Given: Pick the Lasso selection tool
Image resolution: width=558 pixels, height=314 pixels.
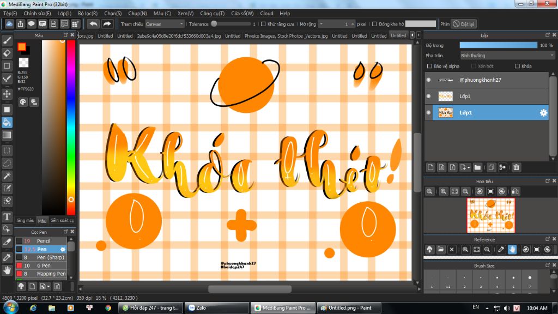Looking at the screenshot, I should tap(7, 163).
